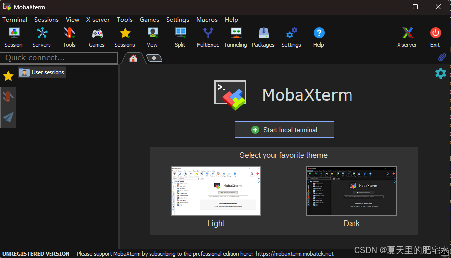Maximize the MobaXterm window

(415, 7)
